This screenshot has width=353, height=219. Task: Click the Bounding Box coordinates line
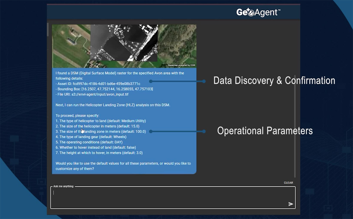(104, 89)
